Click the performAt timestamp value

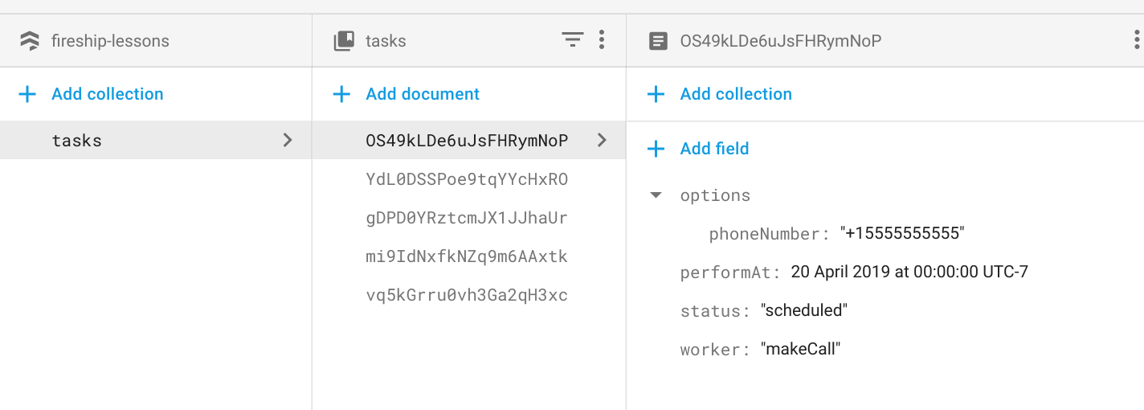909,273
